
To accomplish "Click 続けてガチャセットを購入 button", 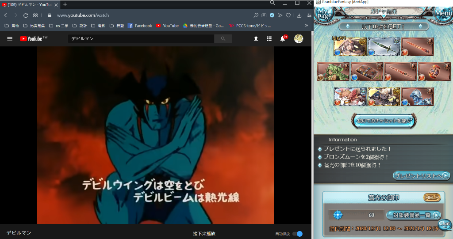I will pos(384,121).
